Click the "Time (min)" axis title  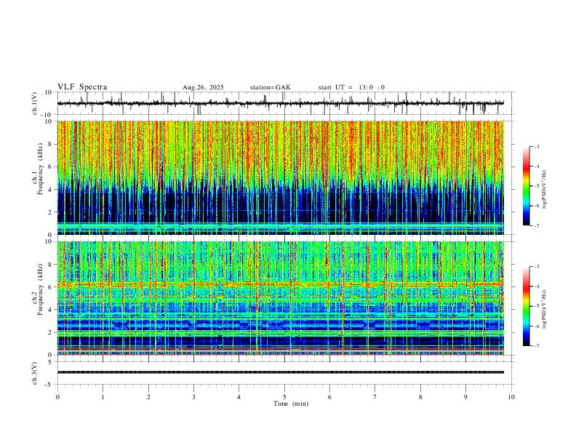coord(291,404)
